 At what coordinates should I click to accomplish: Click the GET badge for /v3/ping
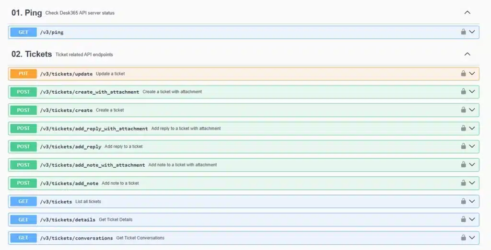click(x=23, y=32)
